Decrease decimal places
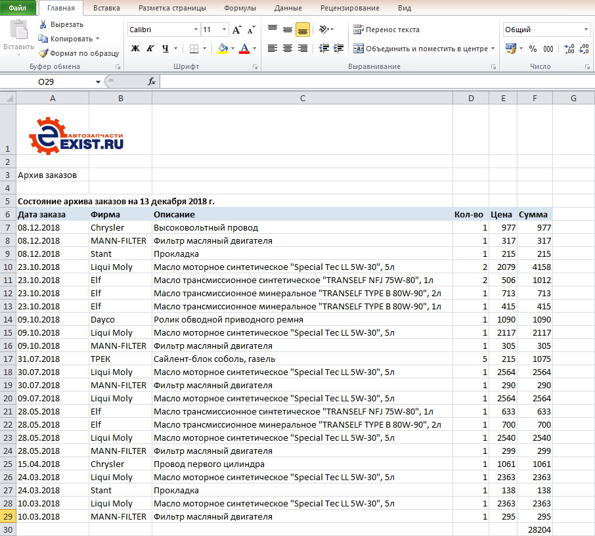 (584, 49)
